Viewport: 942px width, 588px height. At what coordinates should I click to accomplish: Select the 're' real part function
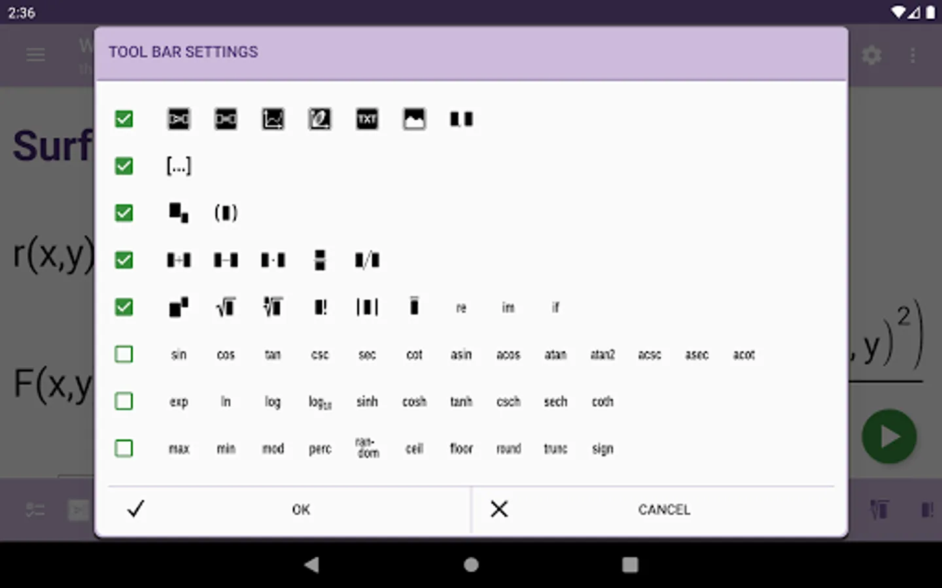click(x=461, y=308)
